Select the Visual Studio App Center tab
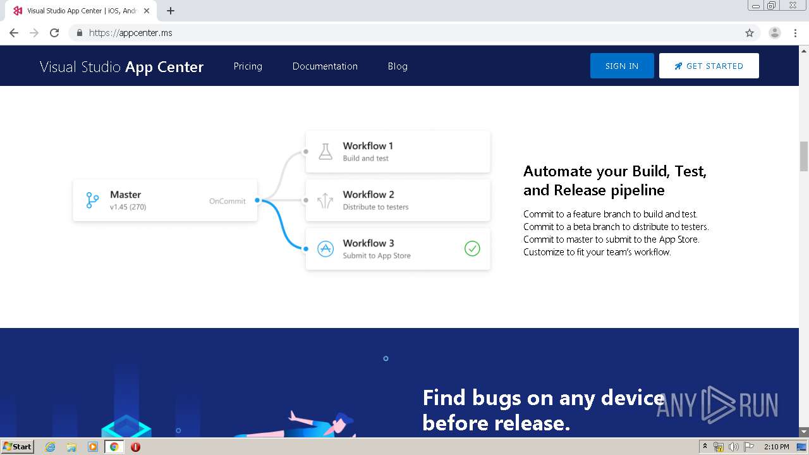The image size is (809, 455). 81,11
